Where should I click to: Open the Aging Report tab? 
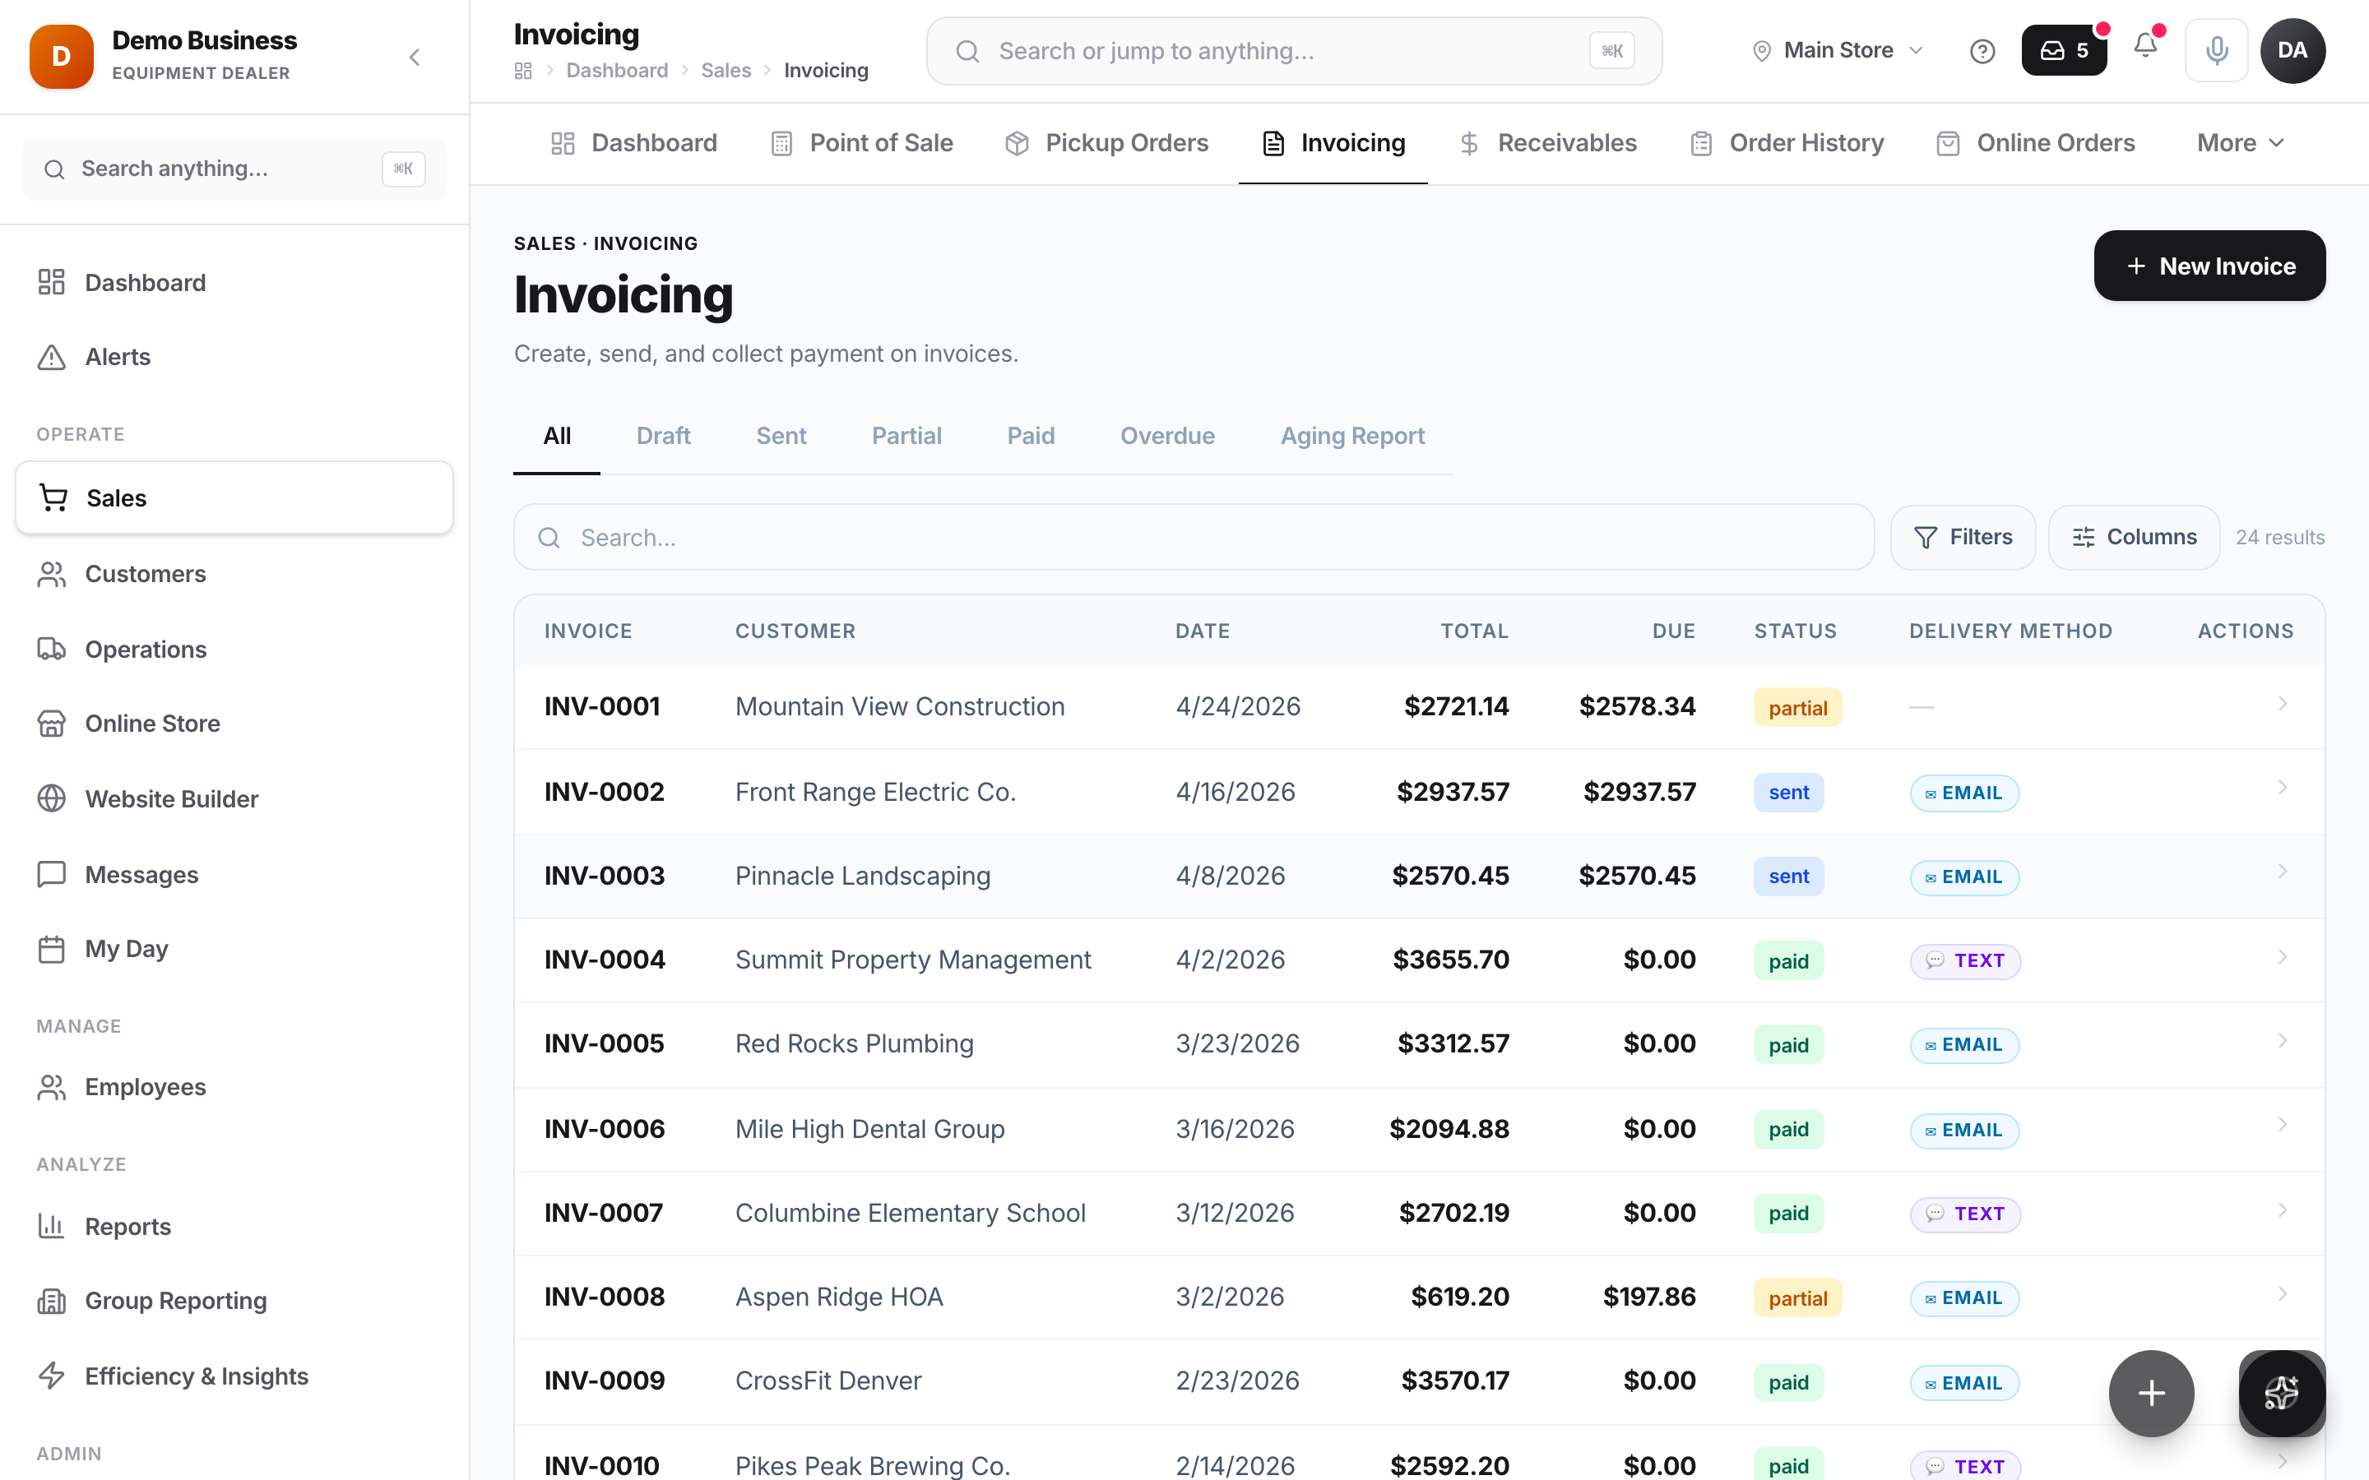1352,437
